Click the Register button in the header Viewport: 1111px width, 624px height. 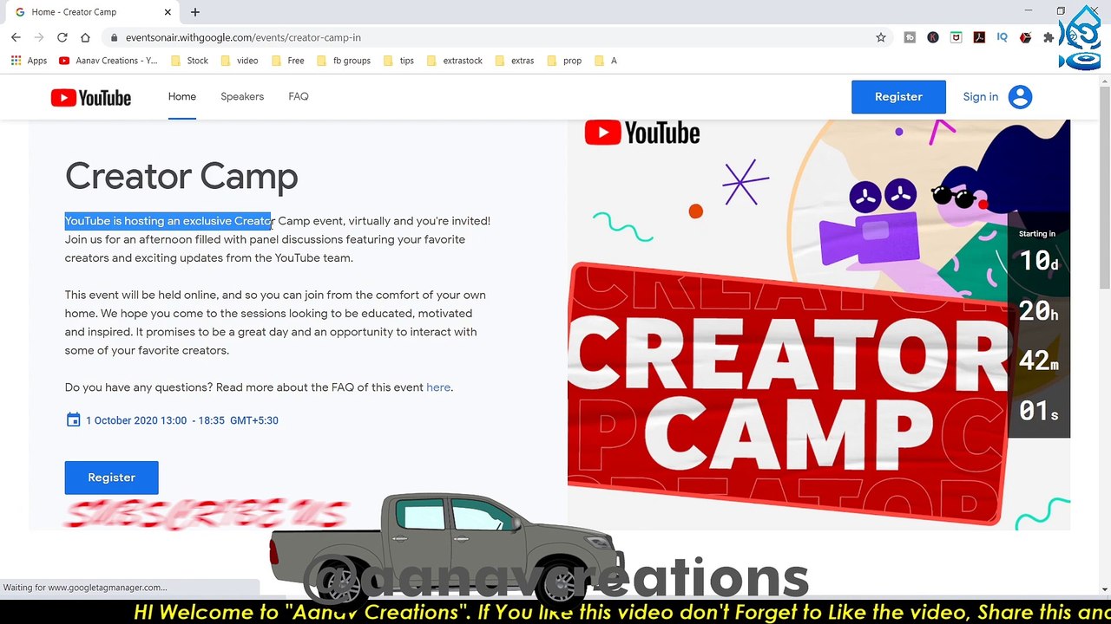898,97
